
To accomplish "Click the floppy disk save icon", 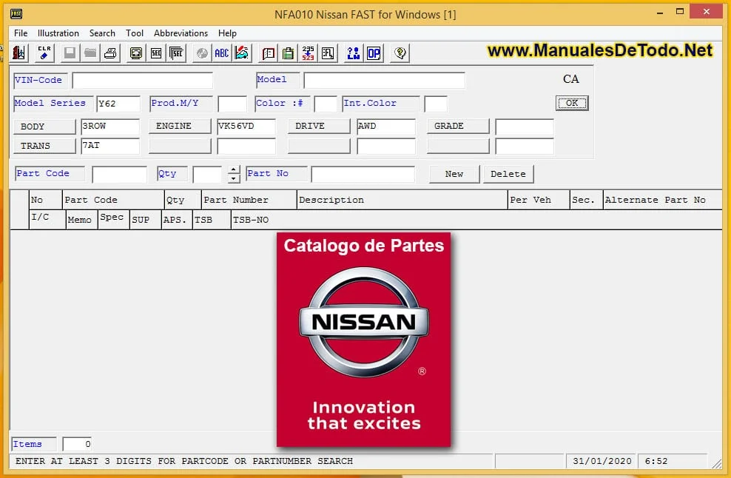I will pyautogui.click(x=70, y=53).
